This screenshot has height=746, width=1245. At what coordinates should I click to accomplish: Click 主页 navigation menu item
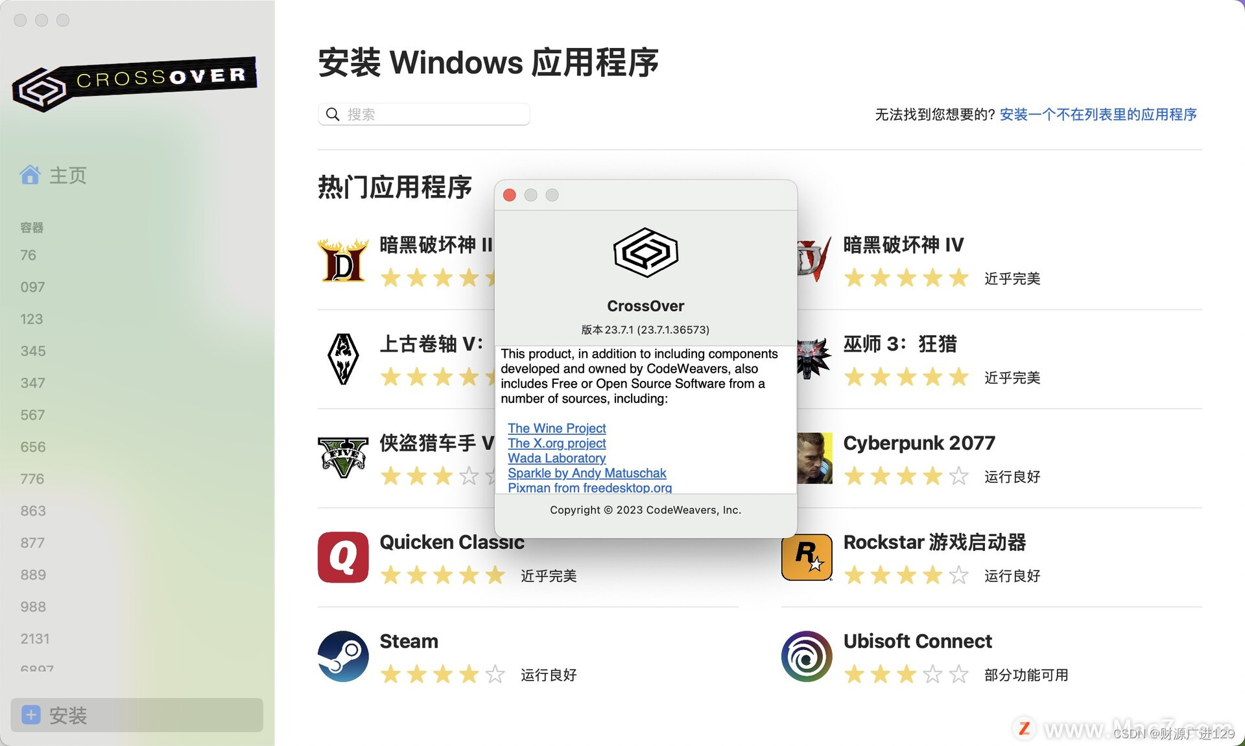point(68,175)
